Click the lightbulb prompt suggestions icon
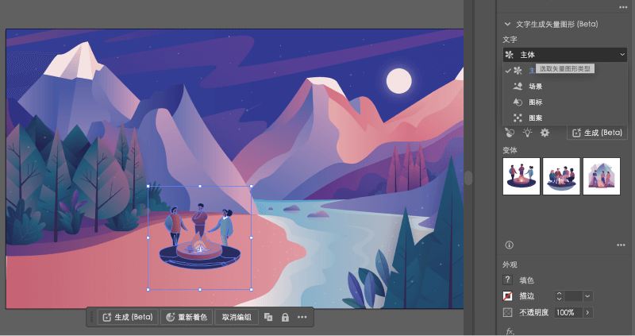Viewport: 635px width, 336px height. coord(527,133)
